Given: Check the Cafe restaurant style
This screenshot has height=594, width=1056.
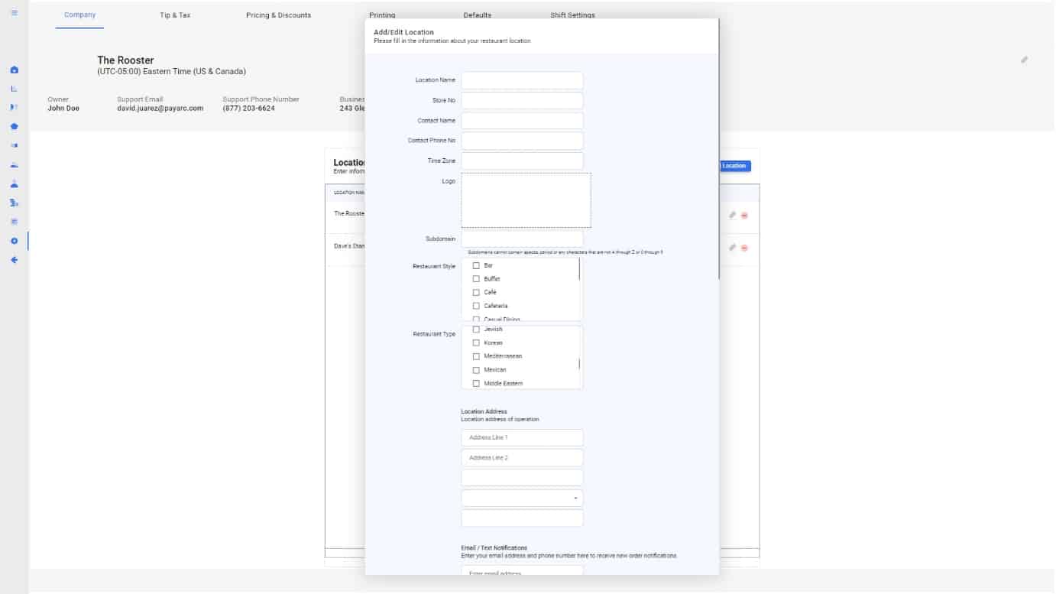Looking at the screenshot, I should pos(476,292).
